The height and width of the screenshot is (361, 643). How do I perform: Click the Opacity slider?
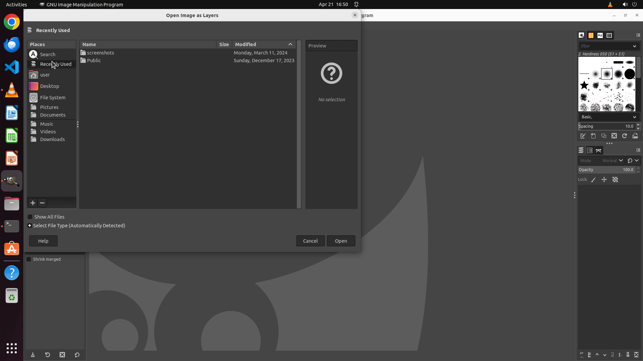tap(605, 170)
